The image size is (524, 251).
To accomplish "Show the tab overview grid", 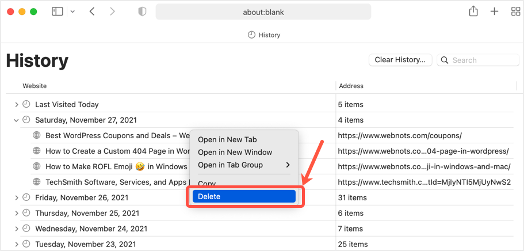I will pyautogui.click(x=515, y=12).
